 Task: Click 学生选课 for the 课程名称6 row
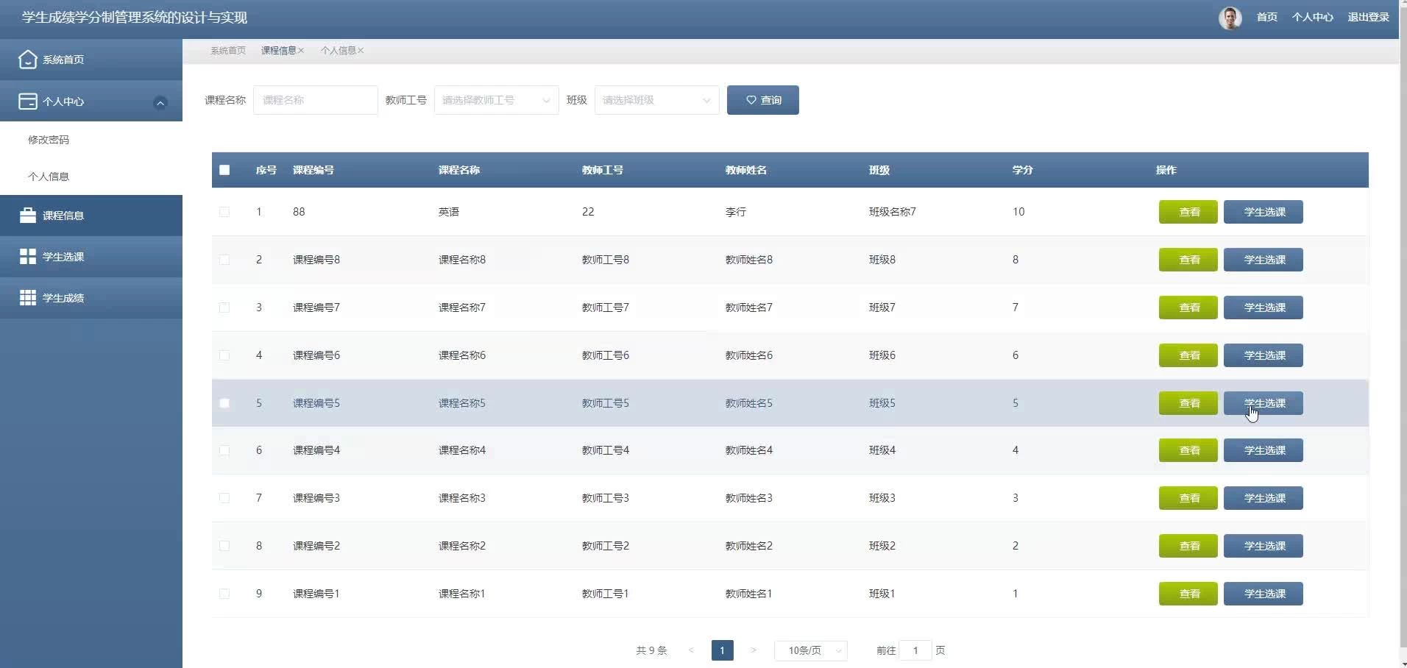click(x=1264, y=355)
